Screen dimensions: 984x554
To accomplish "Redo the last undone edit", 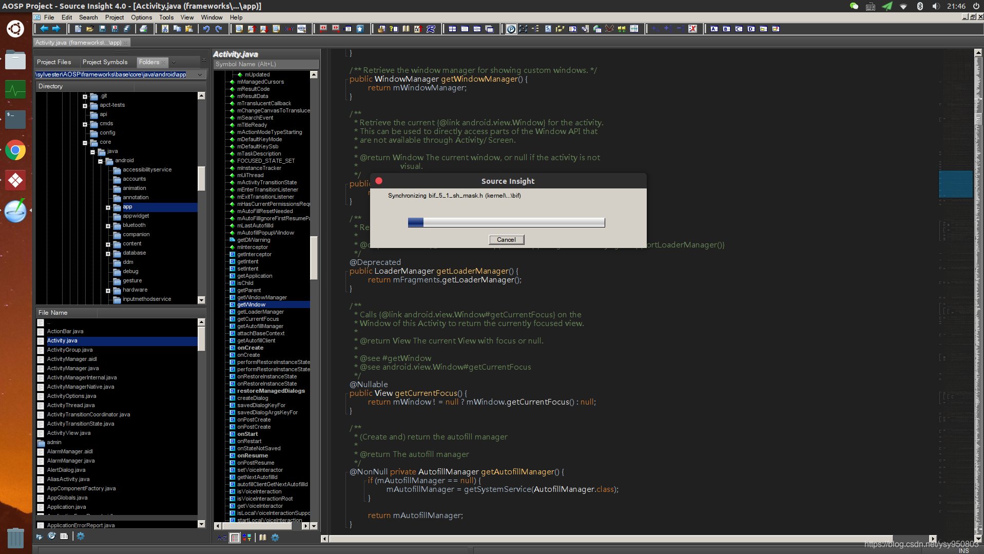I will 219,29.
